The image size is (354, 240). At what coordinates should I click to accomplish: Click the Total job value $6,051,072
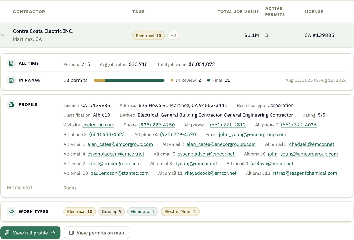tap(202, 64)
